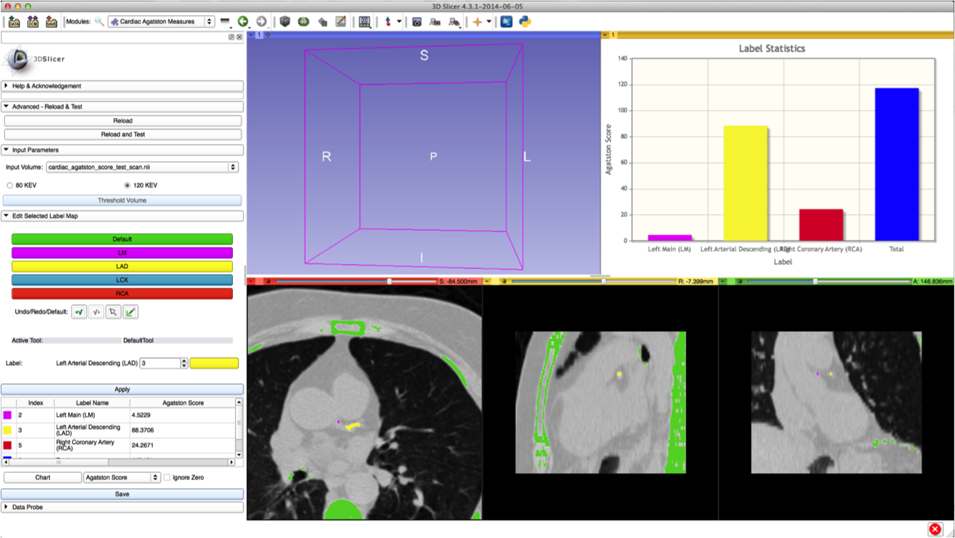
Task: Click the Load DICOM (DCM) toolbar icon
Action: [33, 22]
